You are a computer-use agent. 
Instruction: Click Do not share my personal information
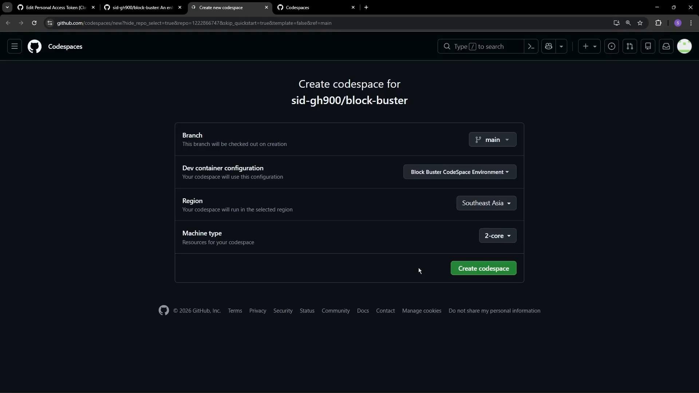click(x=494, y=310)
